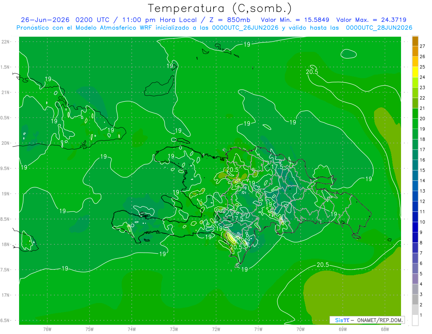Click '0000UTC_28JUN2026' valid-until timestamp
The height and width of the screenshot is (334, 432).
pos(379,28)
